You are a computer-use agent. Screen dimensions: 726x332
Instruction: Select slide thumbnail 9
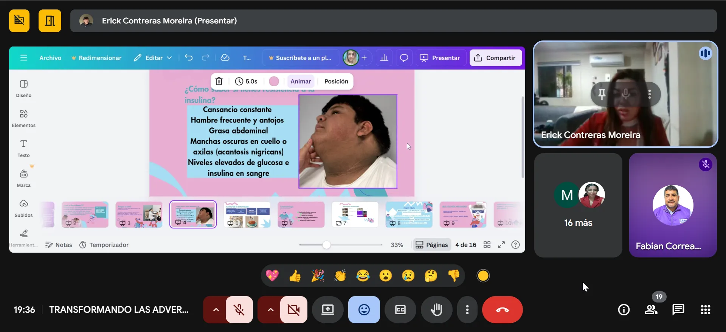[x=463, y=214]
